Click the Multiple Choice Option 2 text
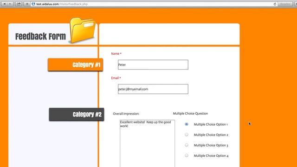The image size is (297, 167). [x=211, y=135]
